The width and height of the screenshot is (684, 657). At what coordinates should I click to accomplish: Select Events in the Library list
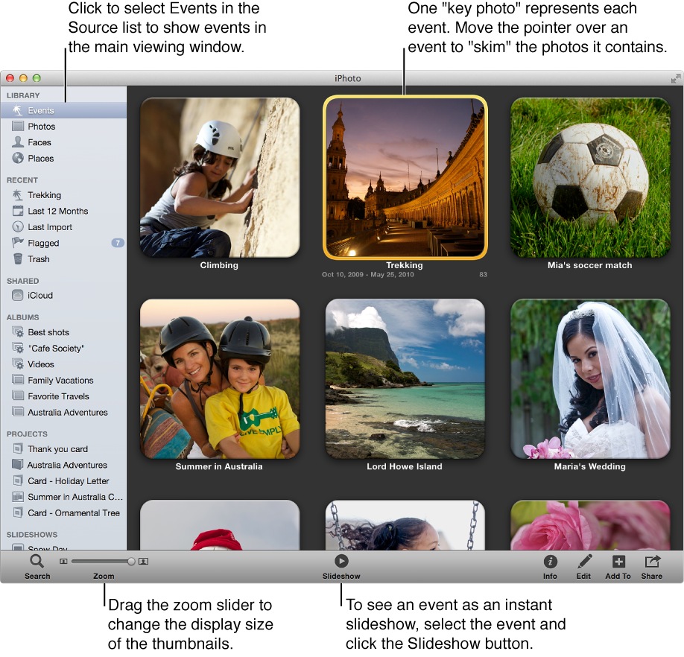tap(41, 110)
